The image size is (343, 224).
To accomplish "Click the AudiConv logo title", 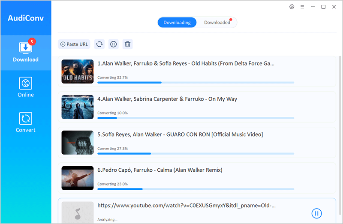I will (x=26, y=18).
